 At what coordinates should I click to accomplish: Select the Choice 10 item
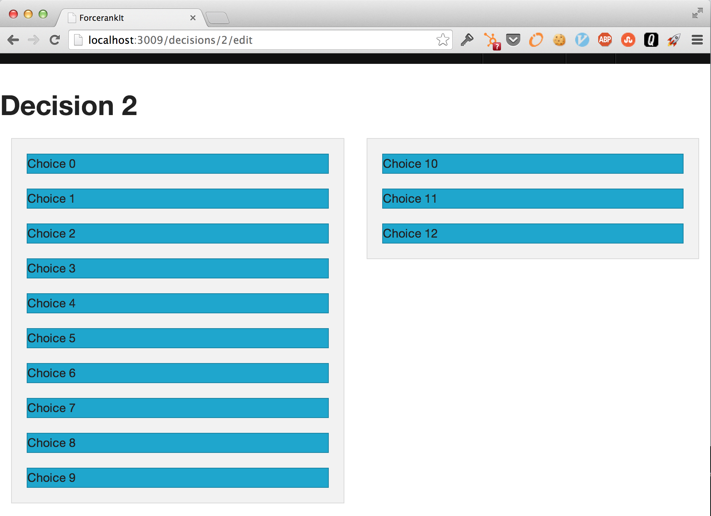click(x=532, y=164)
